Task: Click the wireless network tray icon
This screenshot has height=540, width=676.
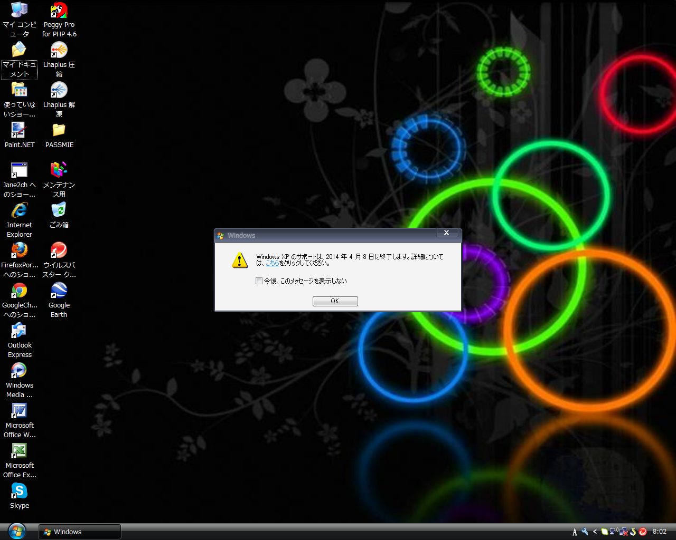Action: click(614, 532)
